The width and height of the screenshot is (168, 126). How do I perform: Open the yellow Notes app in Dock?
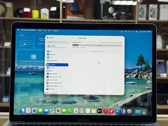pyautogui.click(x=94, y=111)
